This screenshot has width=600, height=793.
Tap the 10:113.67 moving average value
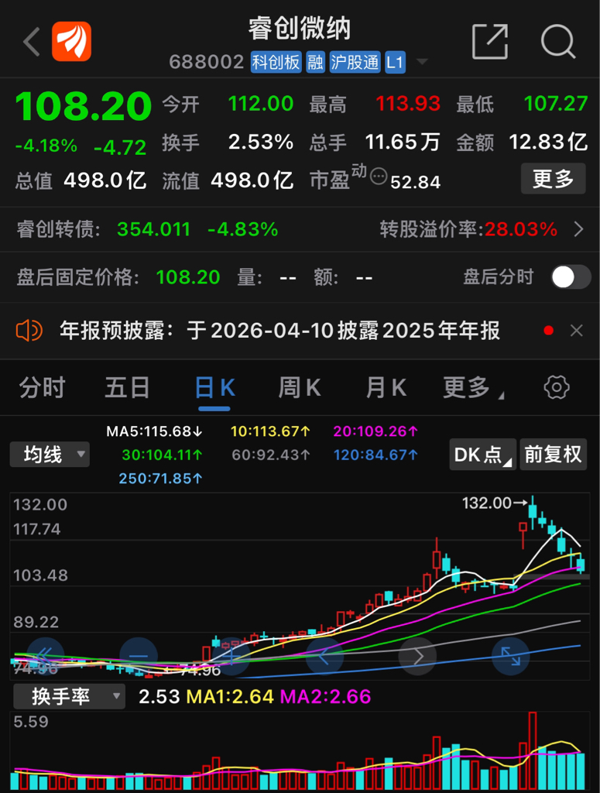coord(270,431)
